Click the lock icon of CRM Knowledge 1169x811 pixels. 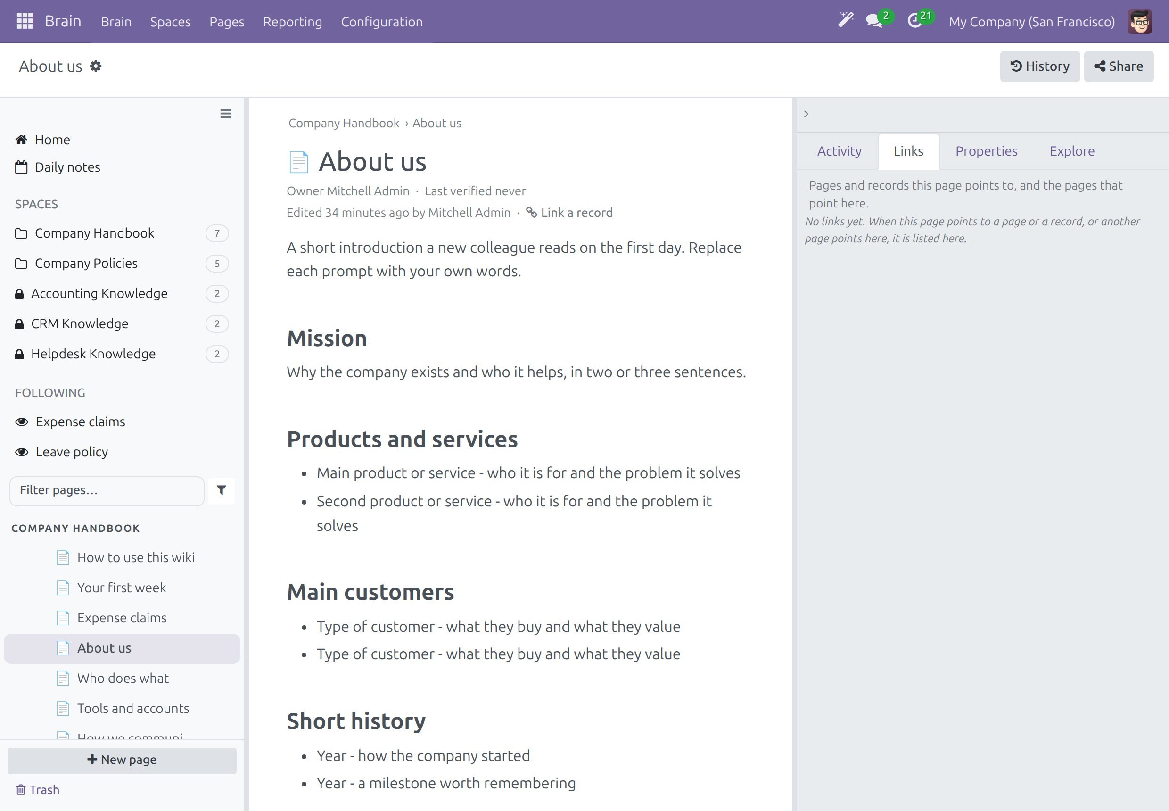click(x=19, y=323)
